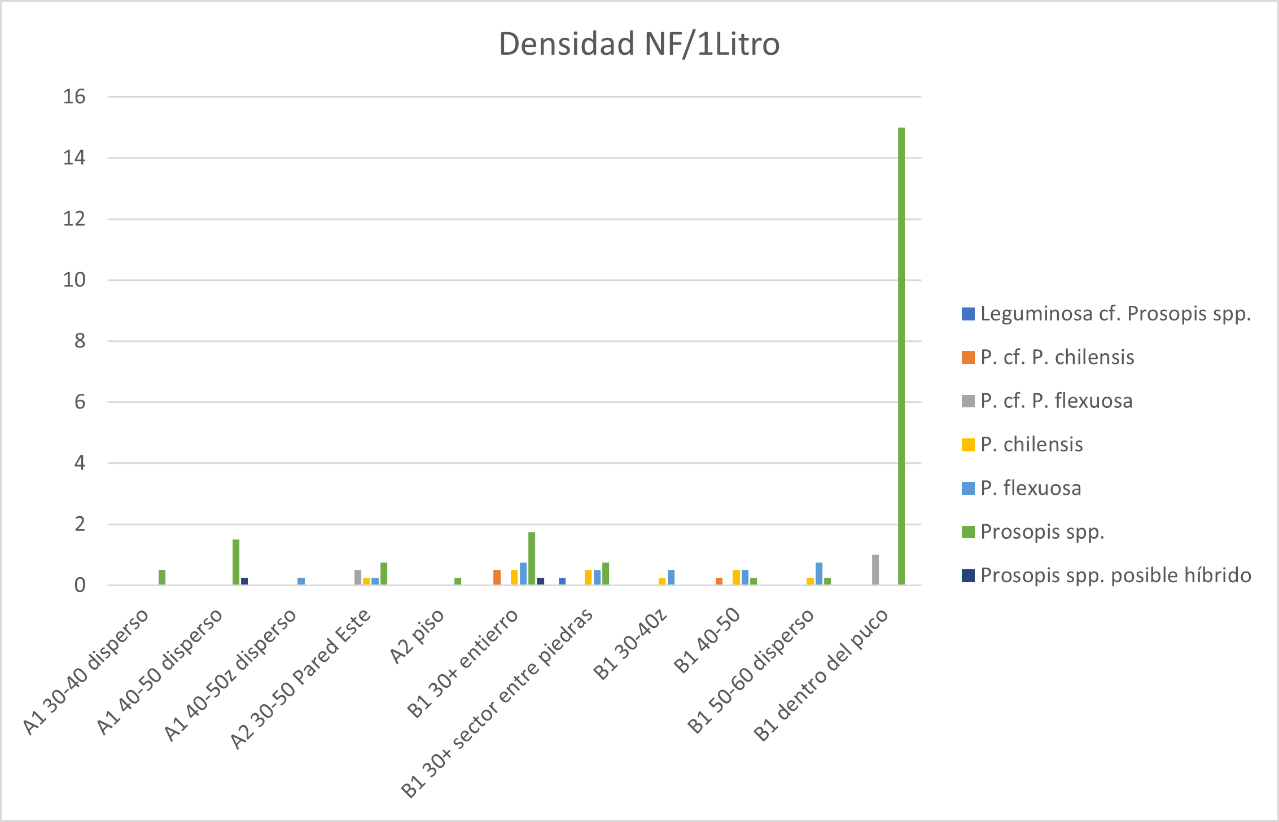Click the y-axis value 16
This screenshot has width=1279, height=822.
(x=74, y=97)
